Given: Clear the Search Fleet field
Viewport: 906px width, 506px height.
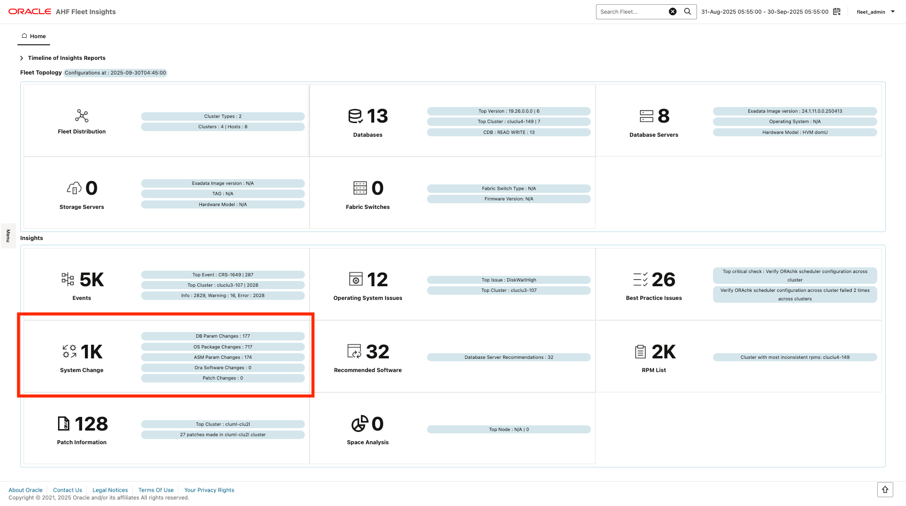Looking at the screenshot, I should [x=673, y=12].
